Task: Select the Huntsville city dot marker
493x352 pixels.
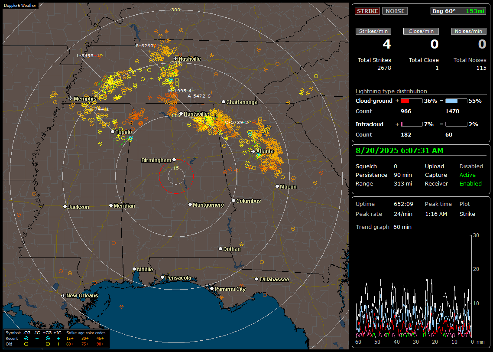Action: click(181, 114)
